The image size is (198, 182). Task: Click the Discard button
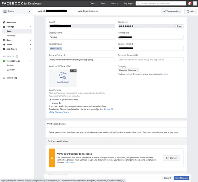coord(167,178)
